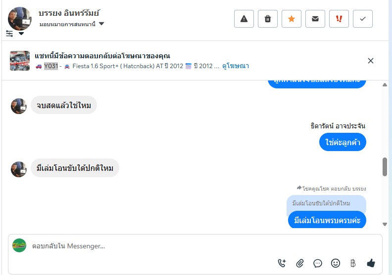This screenshot has height=275, width=392.
Task: Flag conversation with red exclamation icon
Action: coord(339,19)
